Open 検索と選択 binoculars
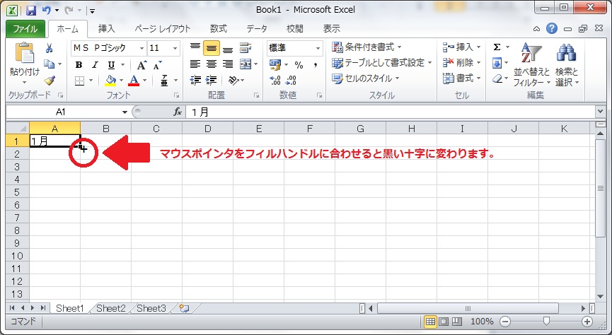The image size is (612, 335). pyautogui.click(x=567, y=64)
